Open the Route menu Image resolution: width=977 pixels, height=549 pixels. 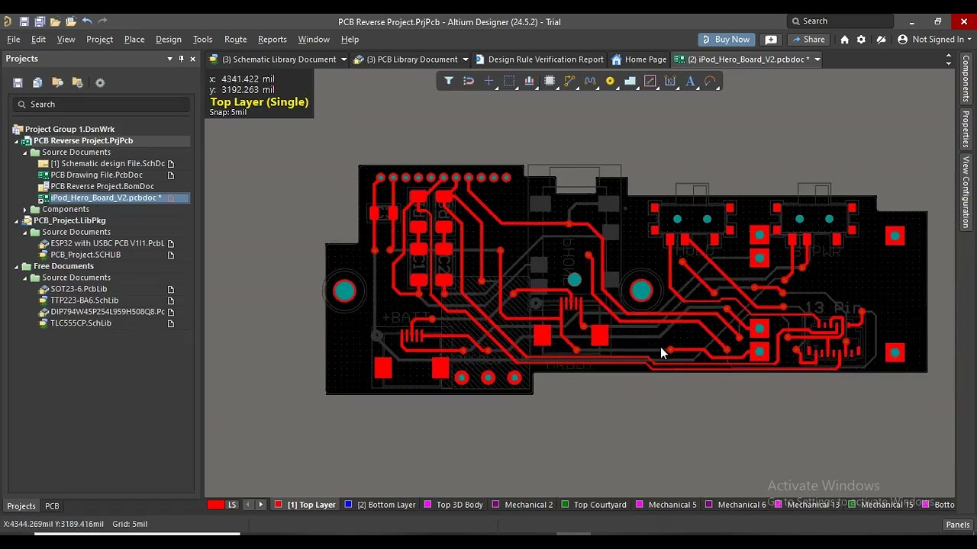235,39
